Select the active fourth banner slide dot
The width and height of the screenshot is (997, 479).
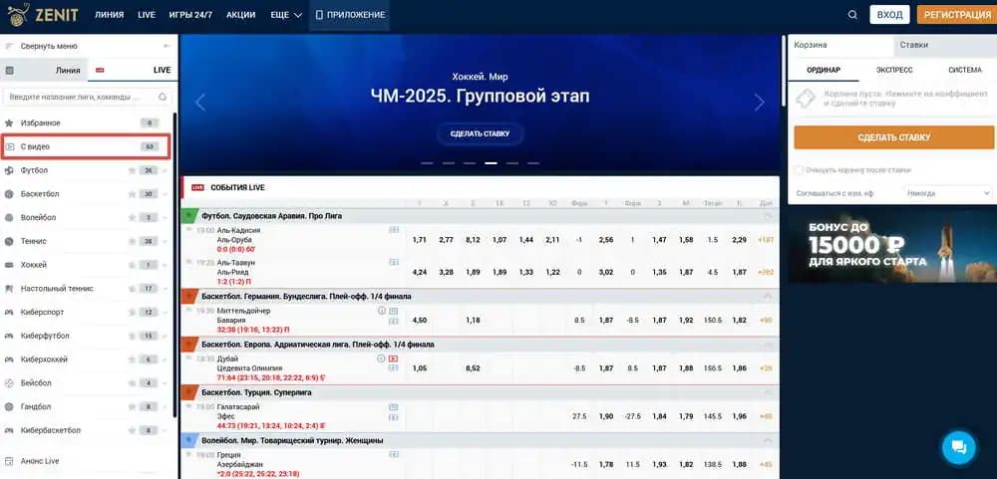click(491, 163)
